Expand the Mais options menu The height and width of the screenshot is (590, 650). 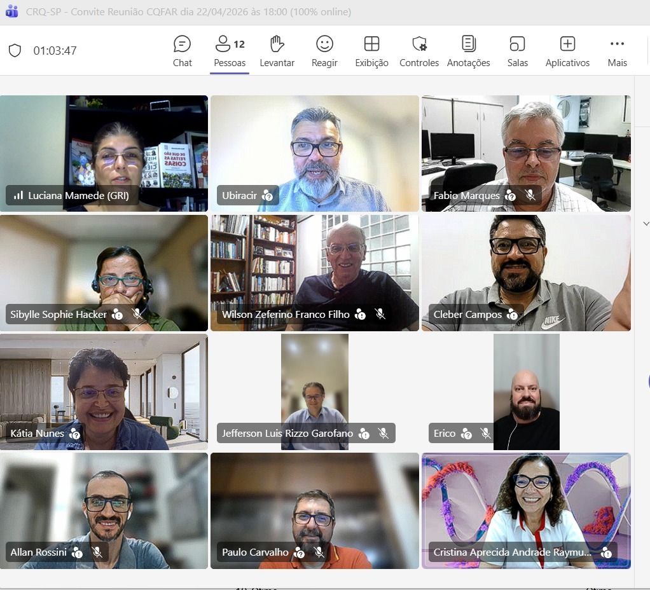(x=617, y=51)
